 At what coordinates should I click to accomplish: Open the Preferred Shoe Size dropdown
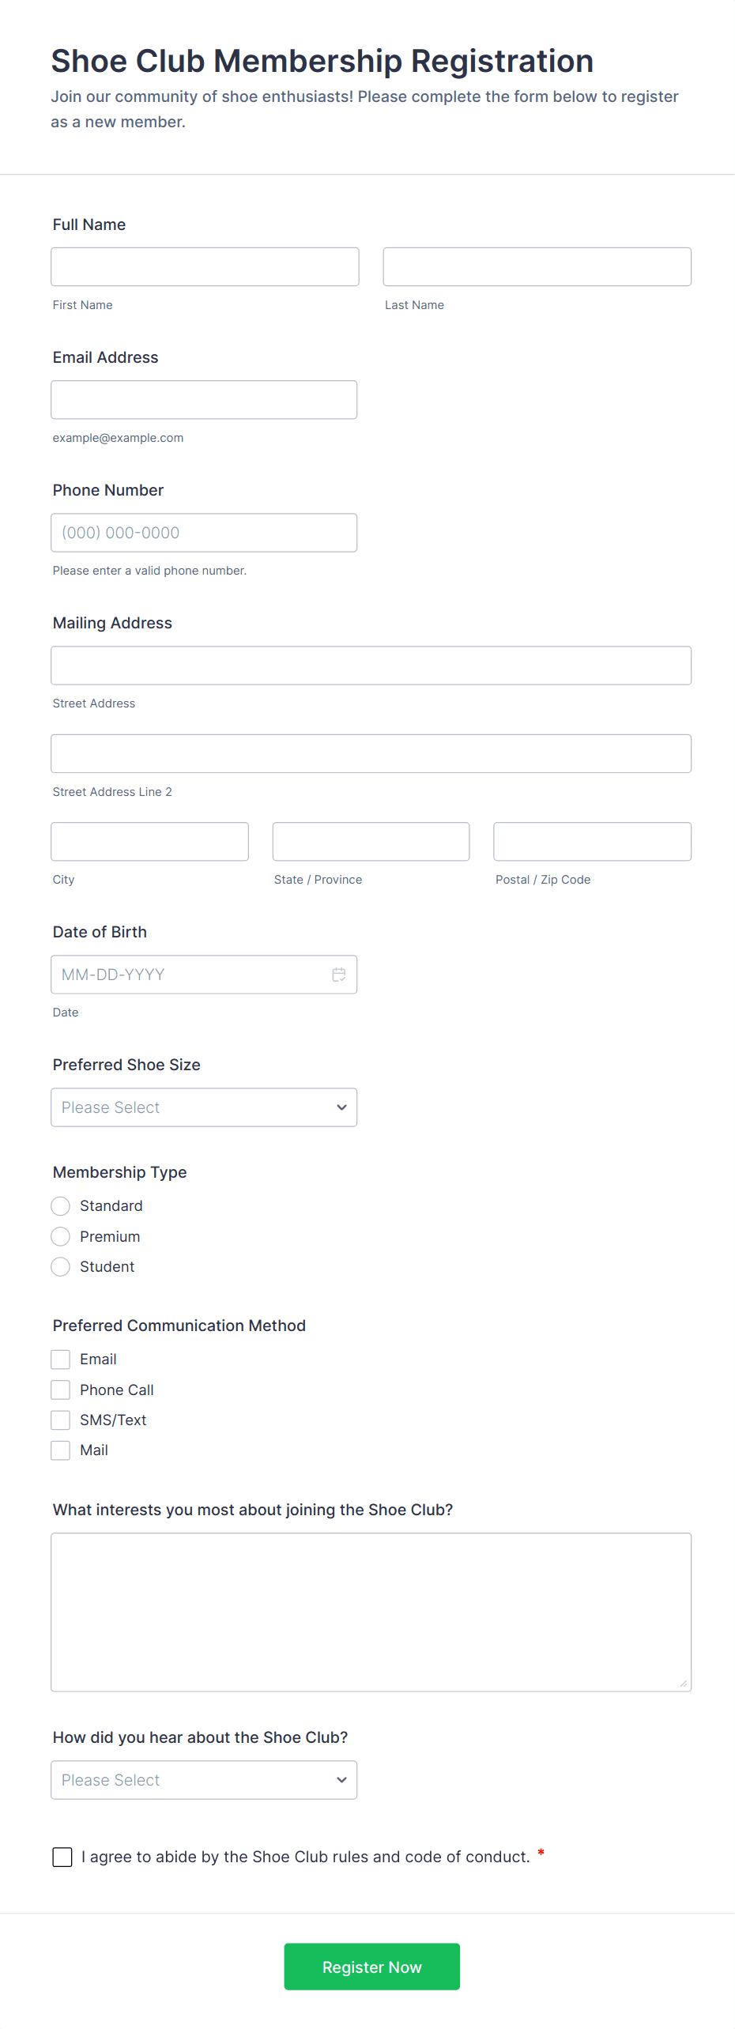pos(204,1107)
